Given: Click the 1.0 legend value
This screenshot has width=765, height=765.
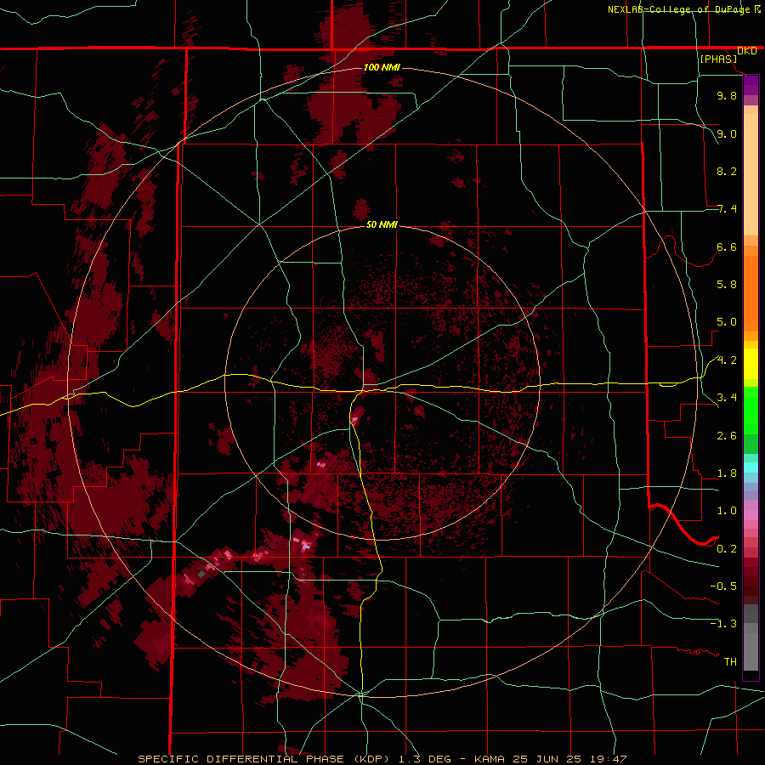Looking at the screenshot, I should pyautogui.click(x=727, y=511).
